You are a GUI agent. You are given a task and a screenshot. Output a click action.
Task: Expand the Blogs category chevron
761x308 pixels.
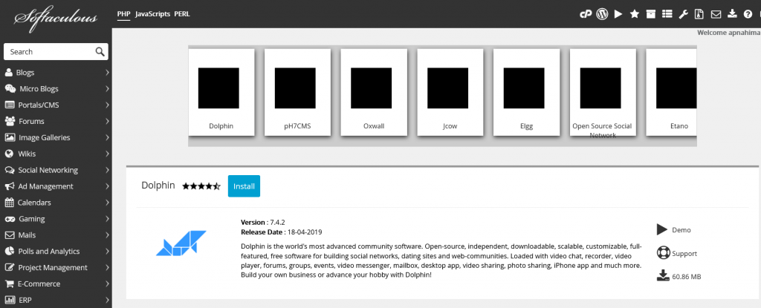click(107, 73)
